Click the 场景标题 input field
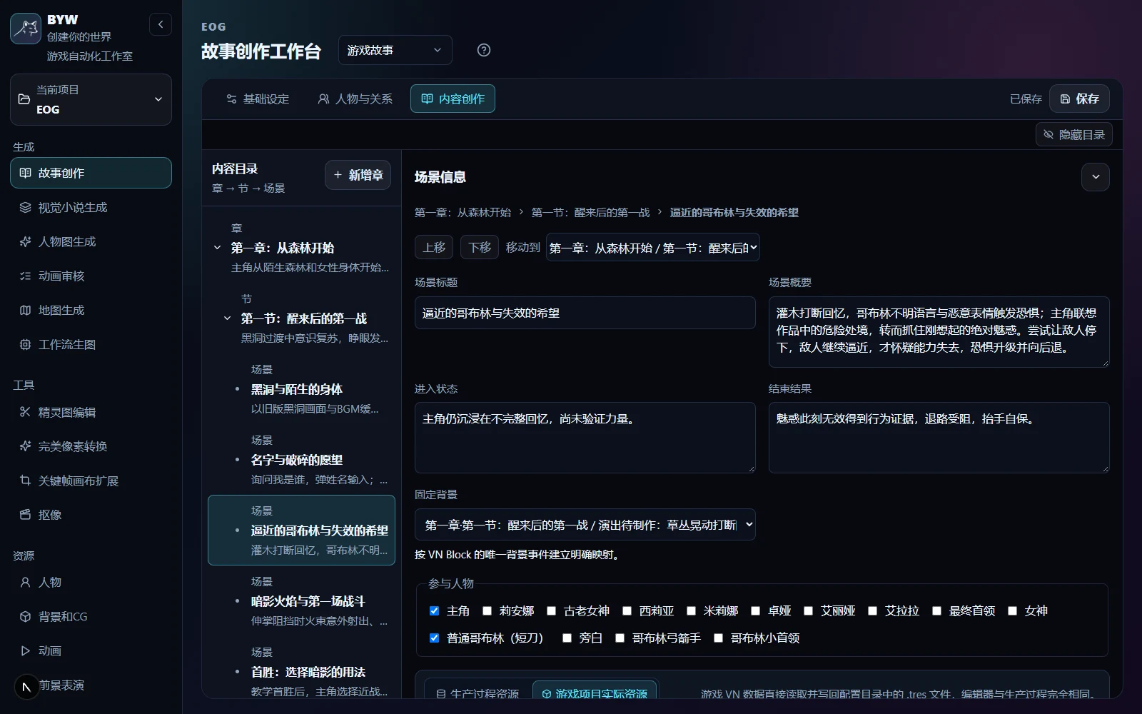The image size is (1142, 714). pos(585,313)
